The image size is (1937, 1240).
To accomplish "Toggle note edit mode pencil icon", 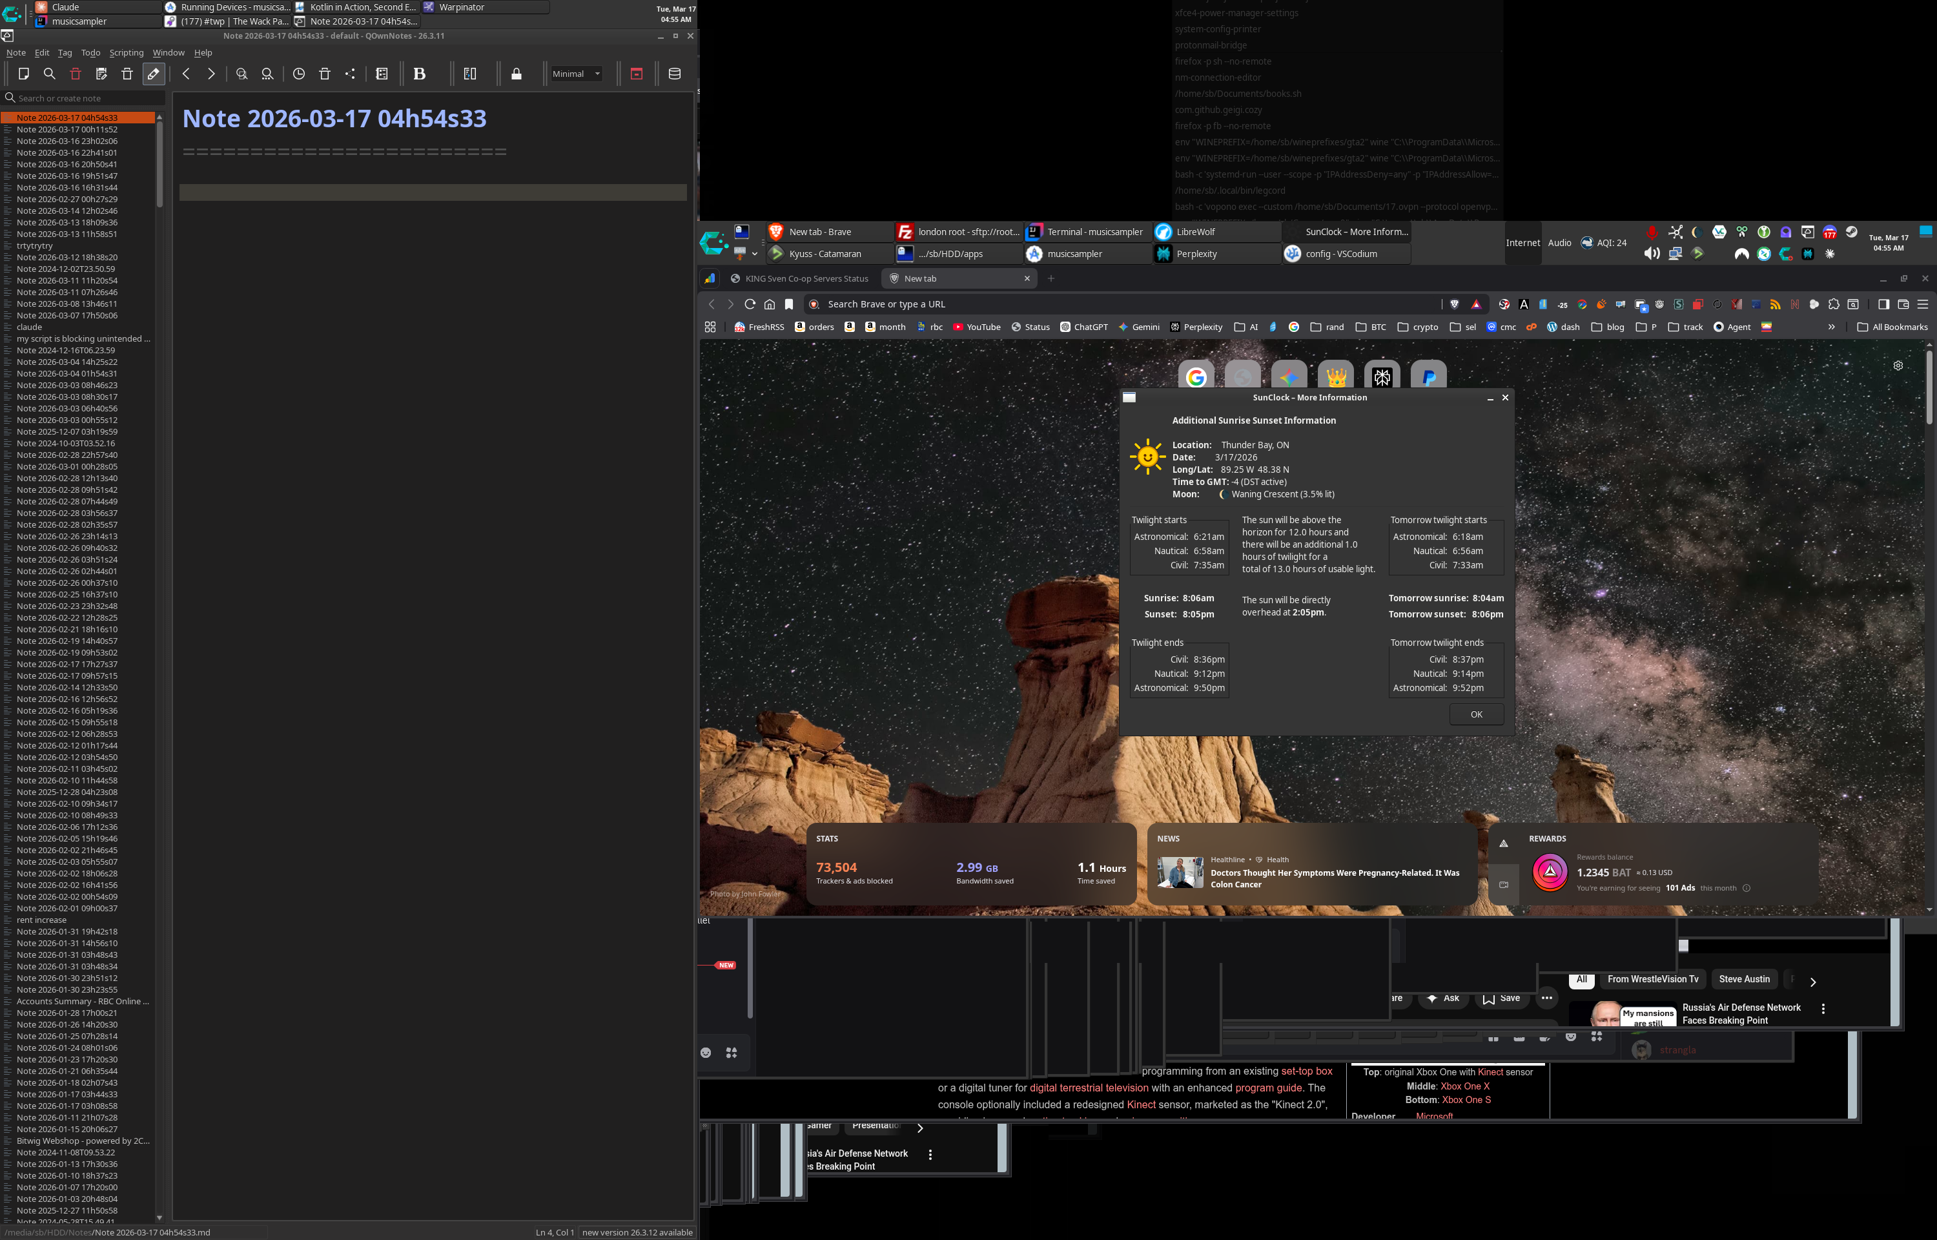I will point(153,74).
